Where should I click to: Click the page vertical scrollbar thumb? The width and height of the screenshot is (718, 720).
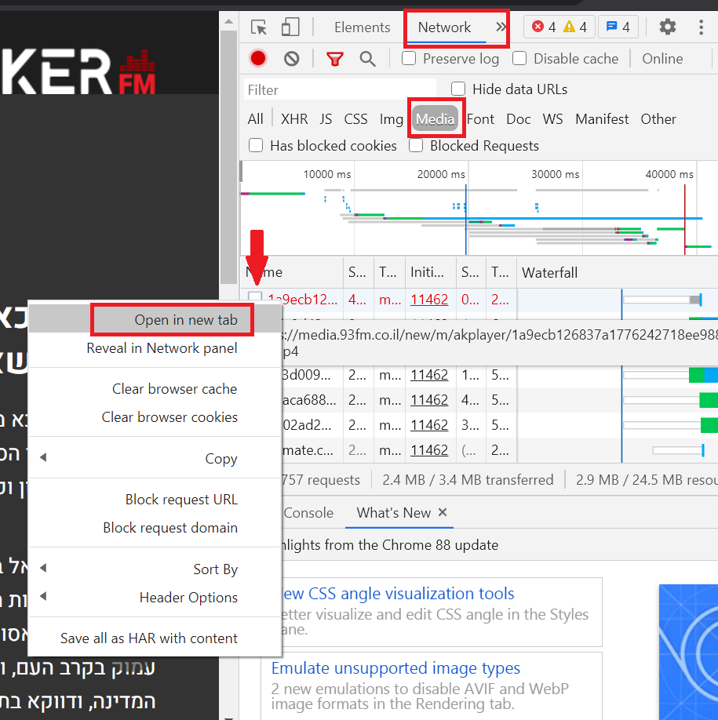pos(228,158)
